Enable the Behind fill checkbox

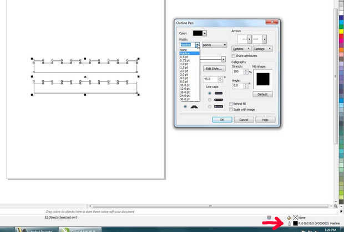pos(231,104)
